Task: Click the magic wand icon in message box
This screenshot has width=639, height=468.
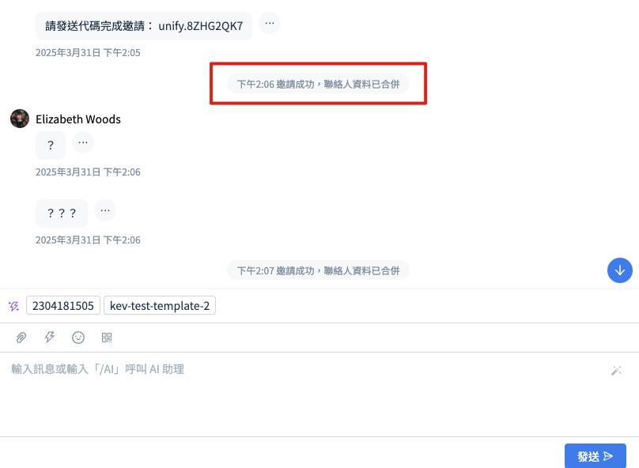Action: tap(616, 370)
